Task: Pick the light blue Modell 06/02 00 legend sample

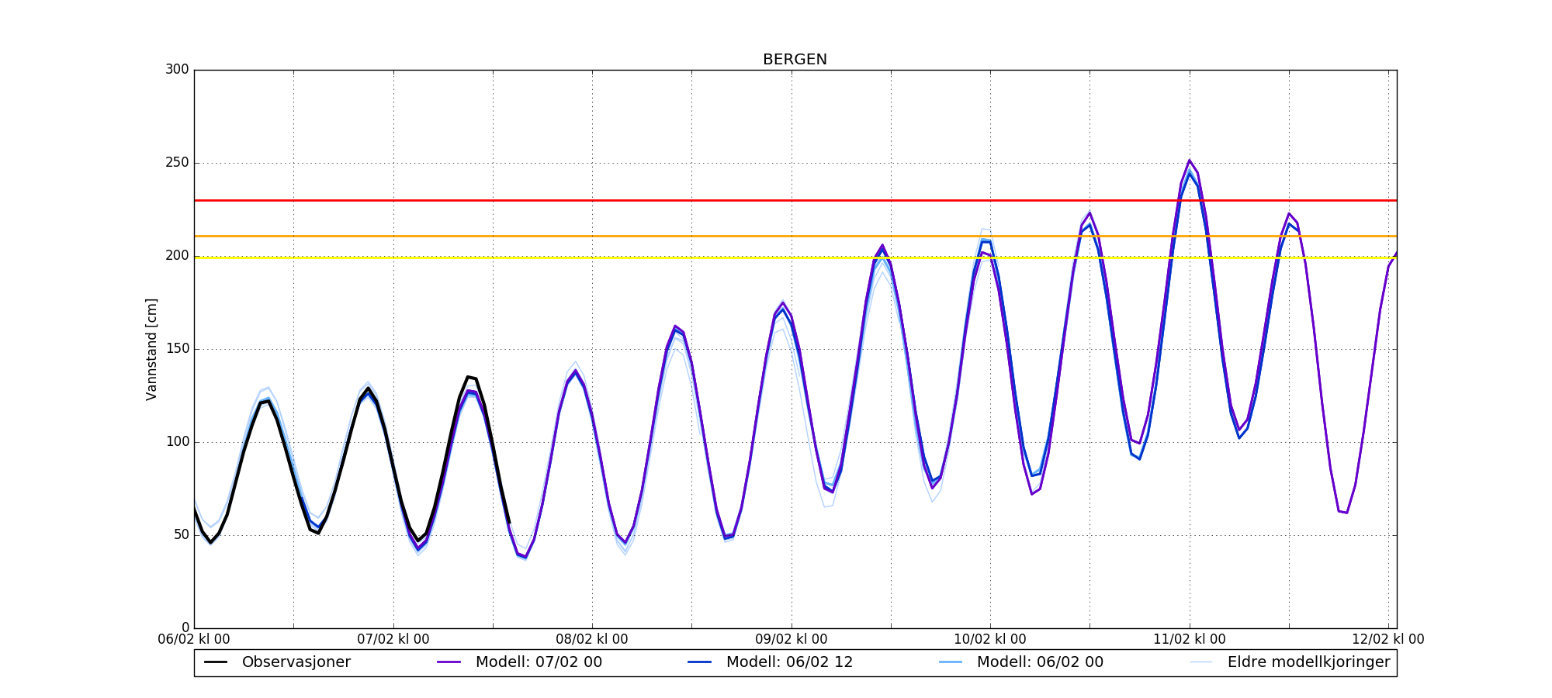Action: 951,662
